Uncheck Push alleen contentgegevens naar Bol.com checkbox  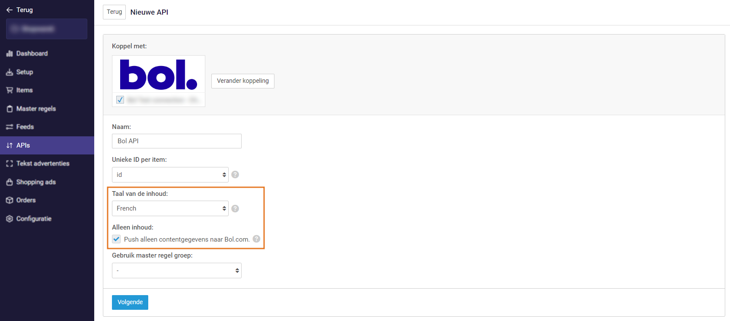[x=116, y=239]
